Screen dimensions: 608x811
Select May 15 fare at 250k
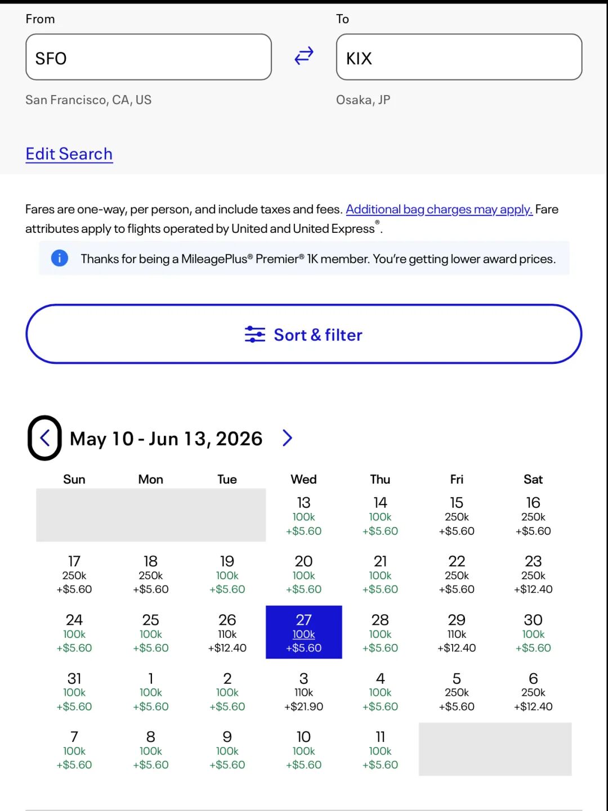click(457, 516)
